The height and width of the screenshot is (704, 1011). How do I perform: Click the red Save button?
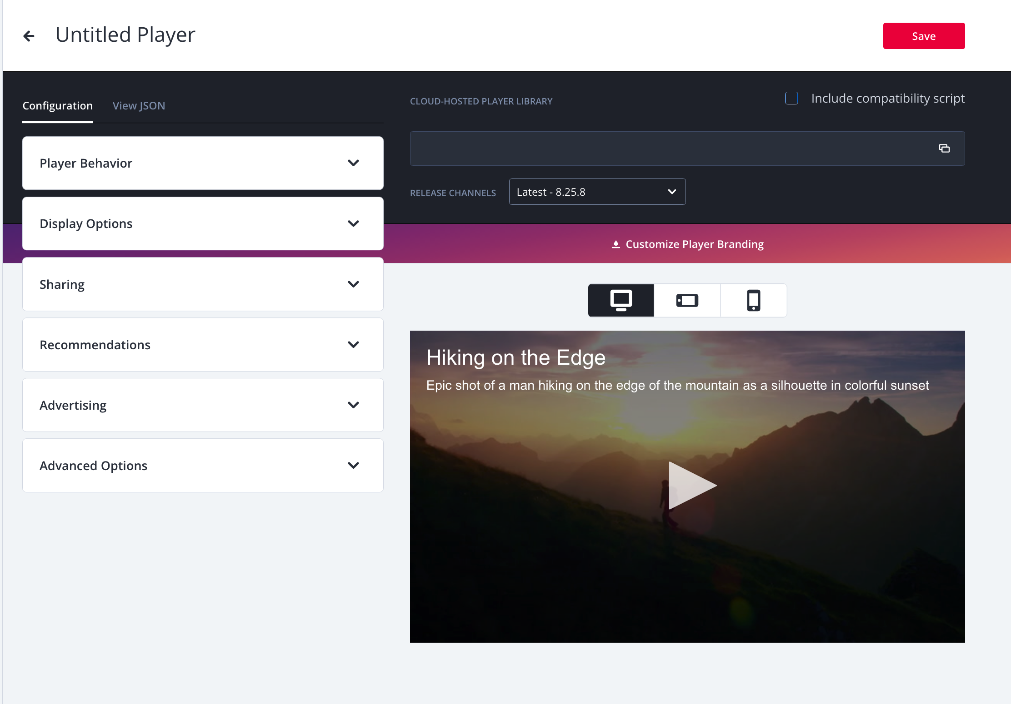923,36
